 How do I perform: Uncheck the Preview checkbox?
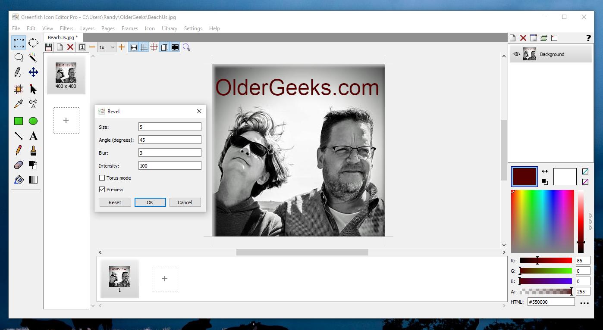(102, 189)
